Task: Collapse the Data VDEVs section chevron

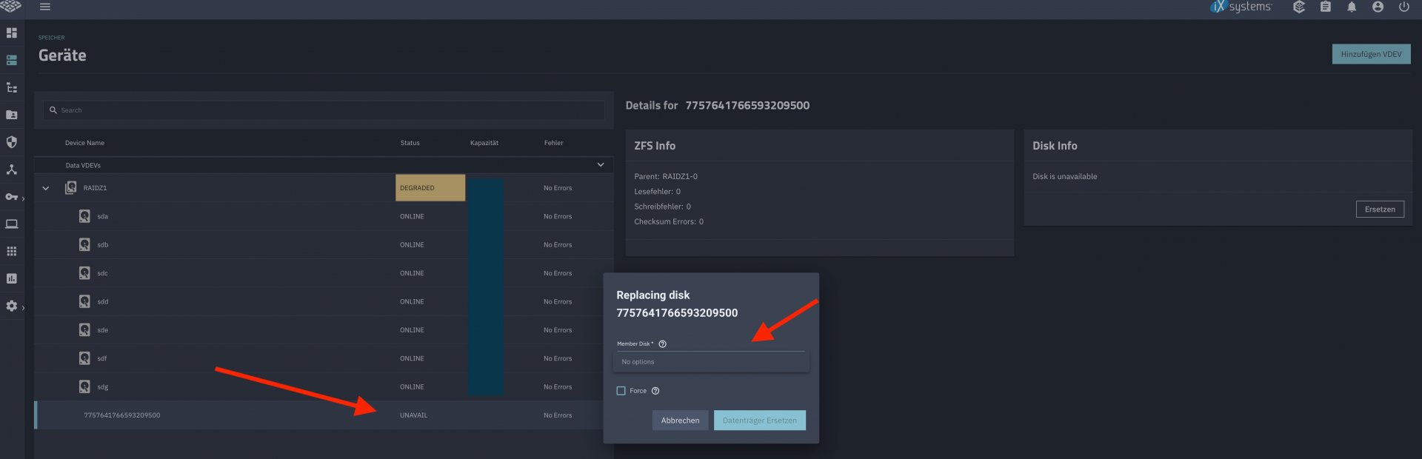Action: (601, 165)
